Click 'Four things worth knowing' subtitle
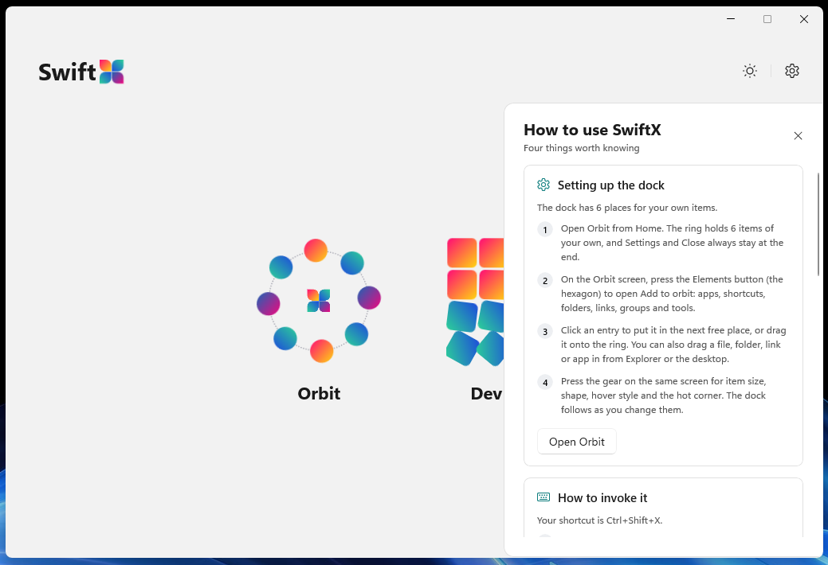Viewport: 828px width, 565px height. pyautogui.click(x=582, y=148)
